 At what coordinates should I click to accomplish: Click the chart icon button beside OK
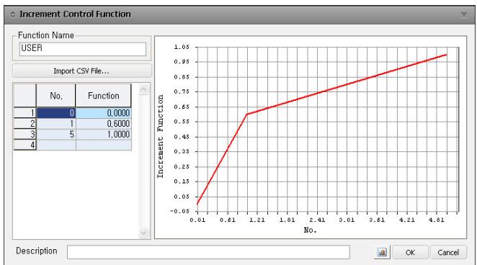(382, 252)
